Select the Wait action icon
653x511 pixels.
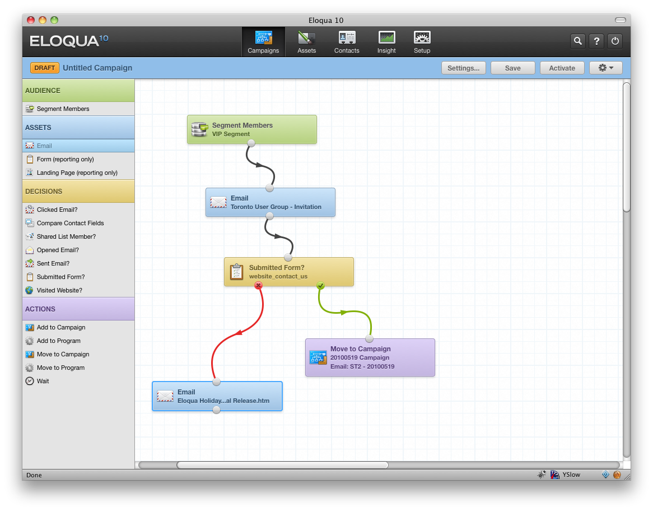pyautogui.click(x=29, y=381)
